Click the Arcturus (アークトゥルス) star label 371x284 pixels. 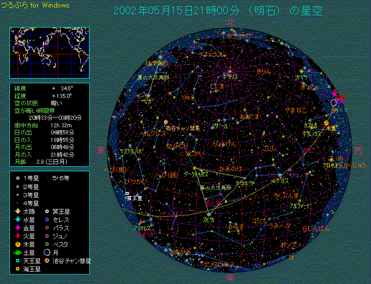[195, 174]
